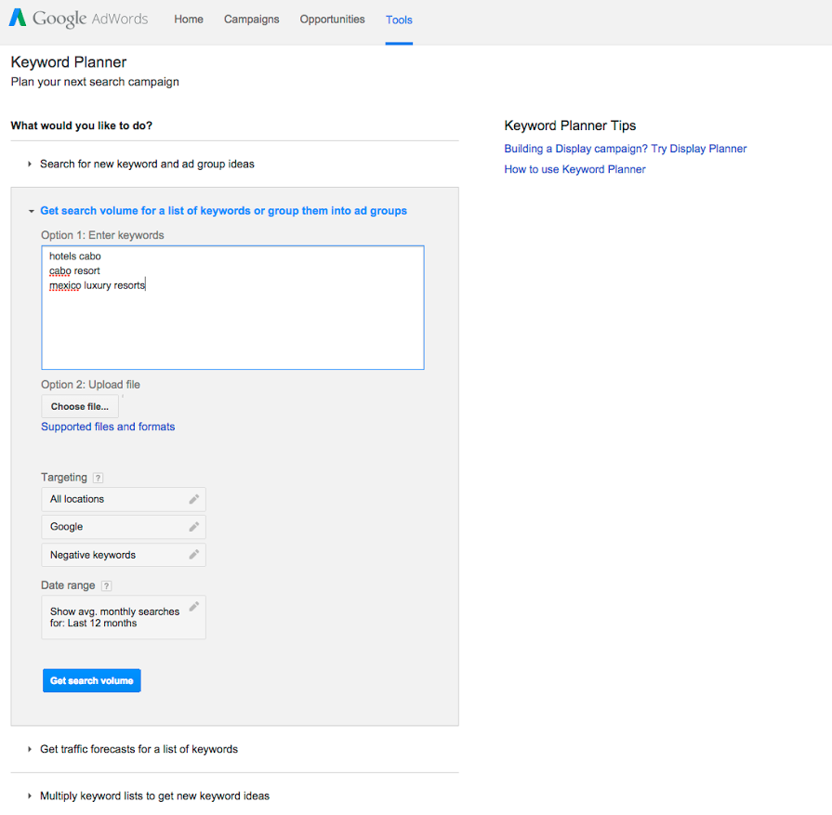Click pencil icon beside Google network
Viewport: 832px width, 815px height.
(193, 527)
